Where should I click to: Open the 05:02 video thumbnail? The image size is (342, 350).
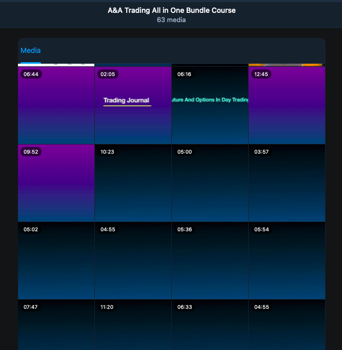click(x=56, y=261)
